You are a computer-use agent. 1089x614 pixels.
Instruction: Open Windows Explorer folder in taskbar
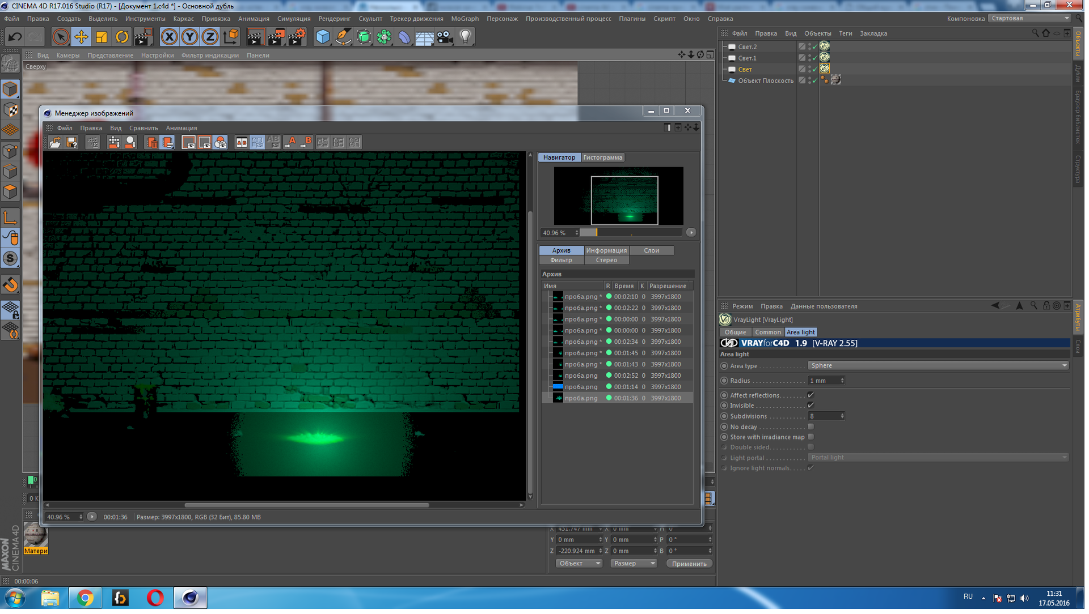click(50, 603)
